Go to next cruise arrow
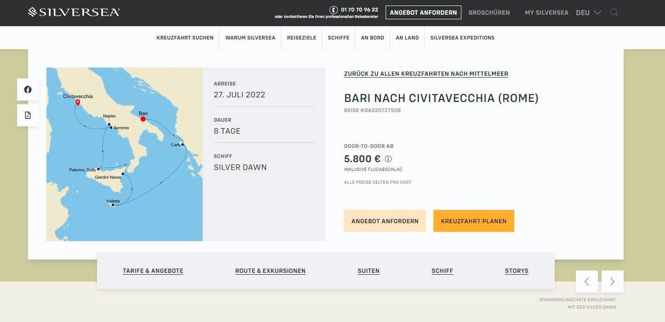This screenshot has width=665, height=322. [x=613, y=282]
